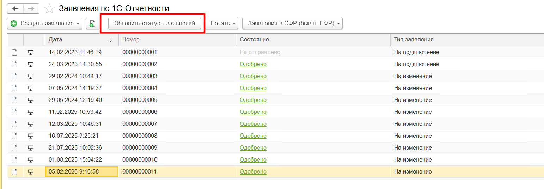
Task: Open Одобрено link for application 00000000004
Action: (253, 88)
